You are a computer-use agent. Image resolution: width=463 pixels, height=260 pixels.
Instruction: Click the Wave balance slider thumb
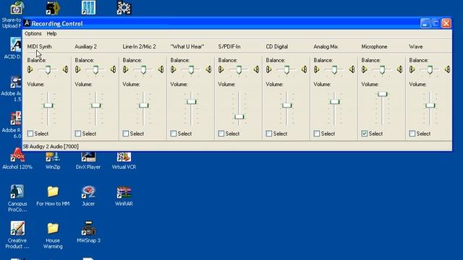pos(430,70)
